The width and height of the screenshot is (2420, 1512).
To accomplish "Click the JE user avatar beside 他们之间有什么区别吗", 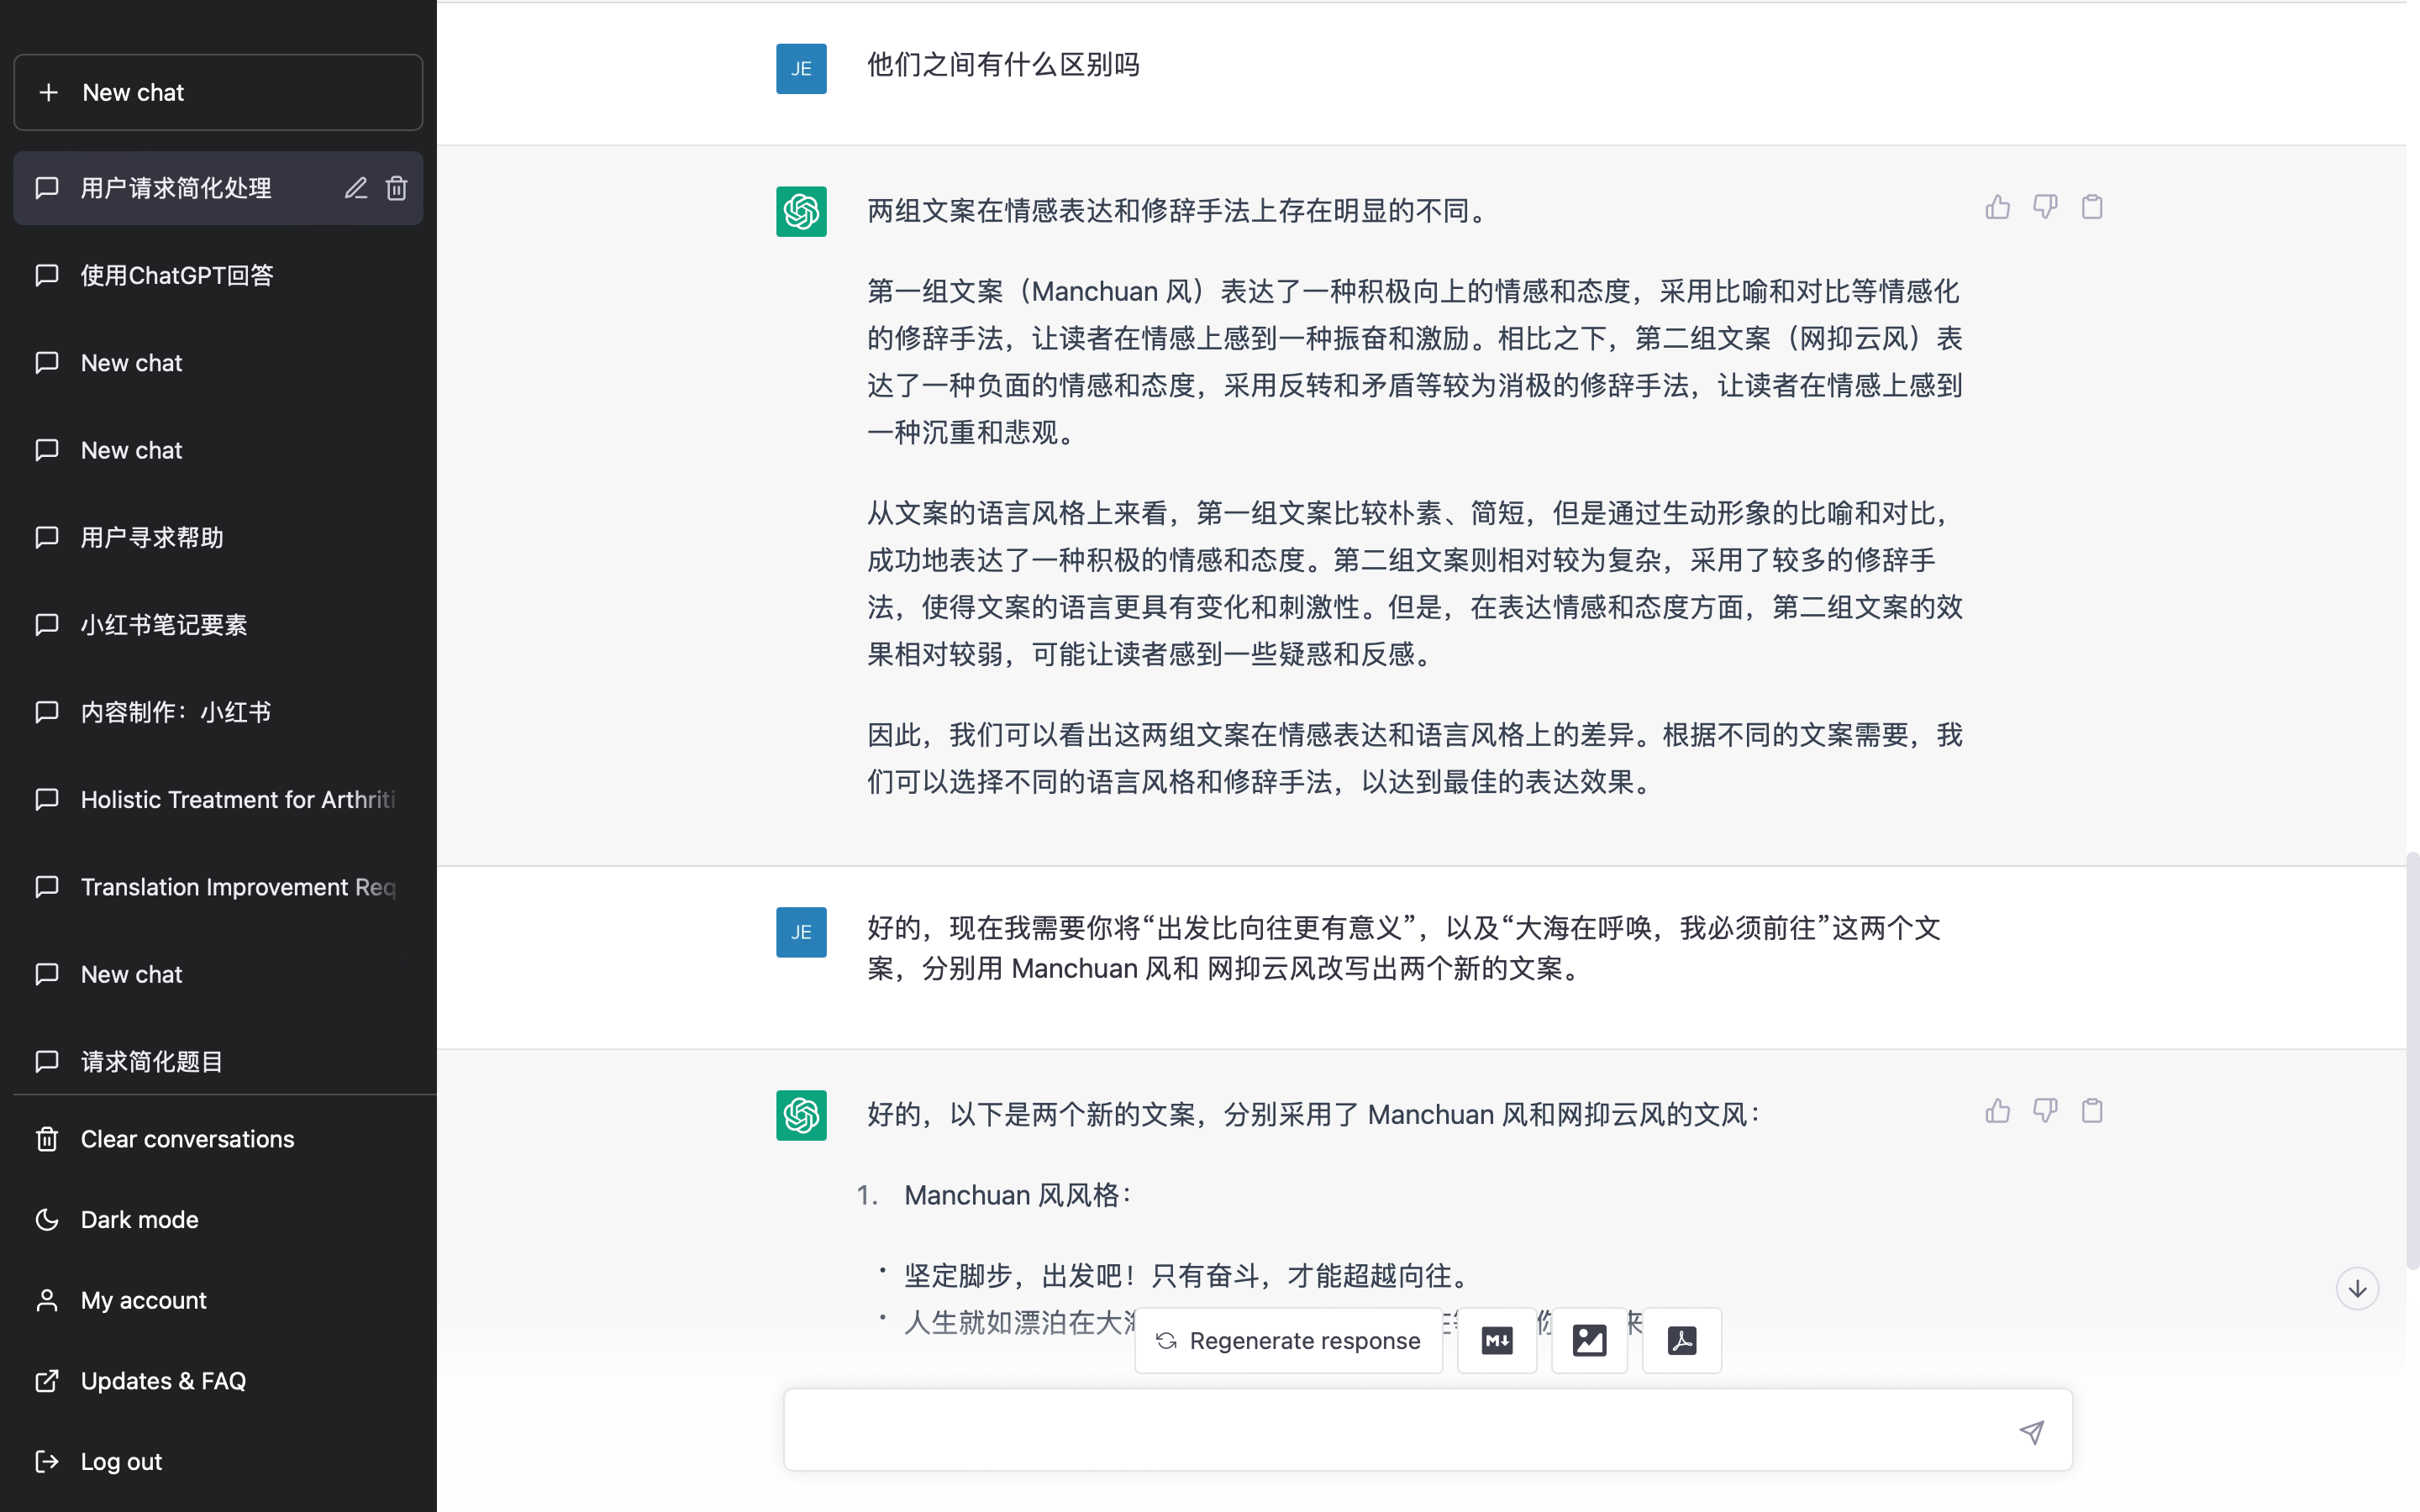I will pos(801,68).
